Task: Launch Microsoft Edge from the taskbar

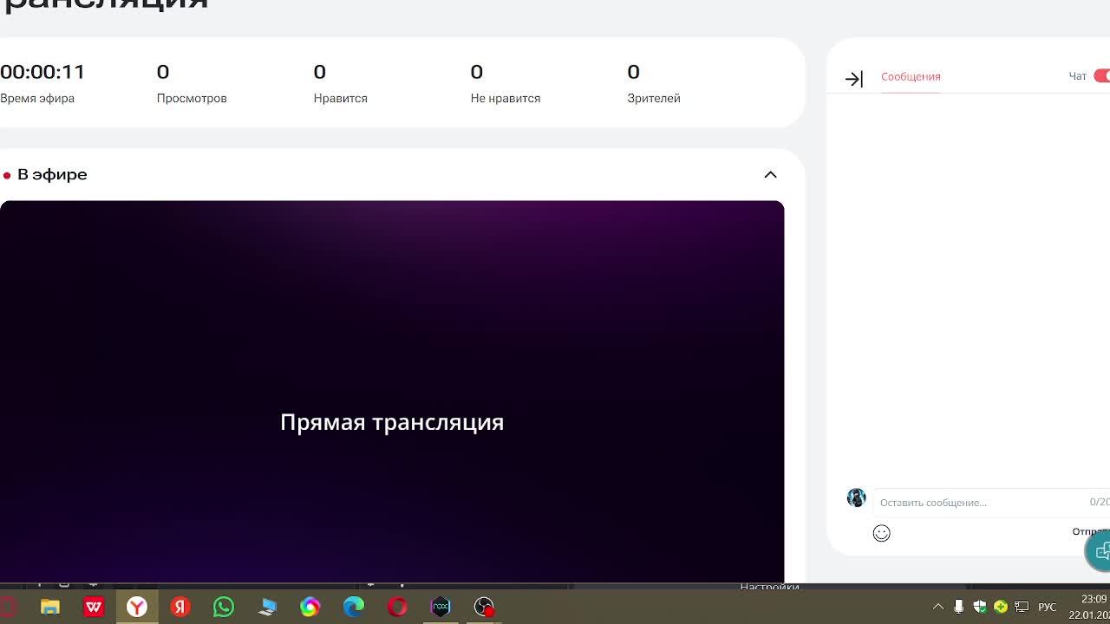Action: 354,607
